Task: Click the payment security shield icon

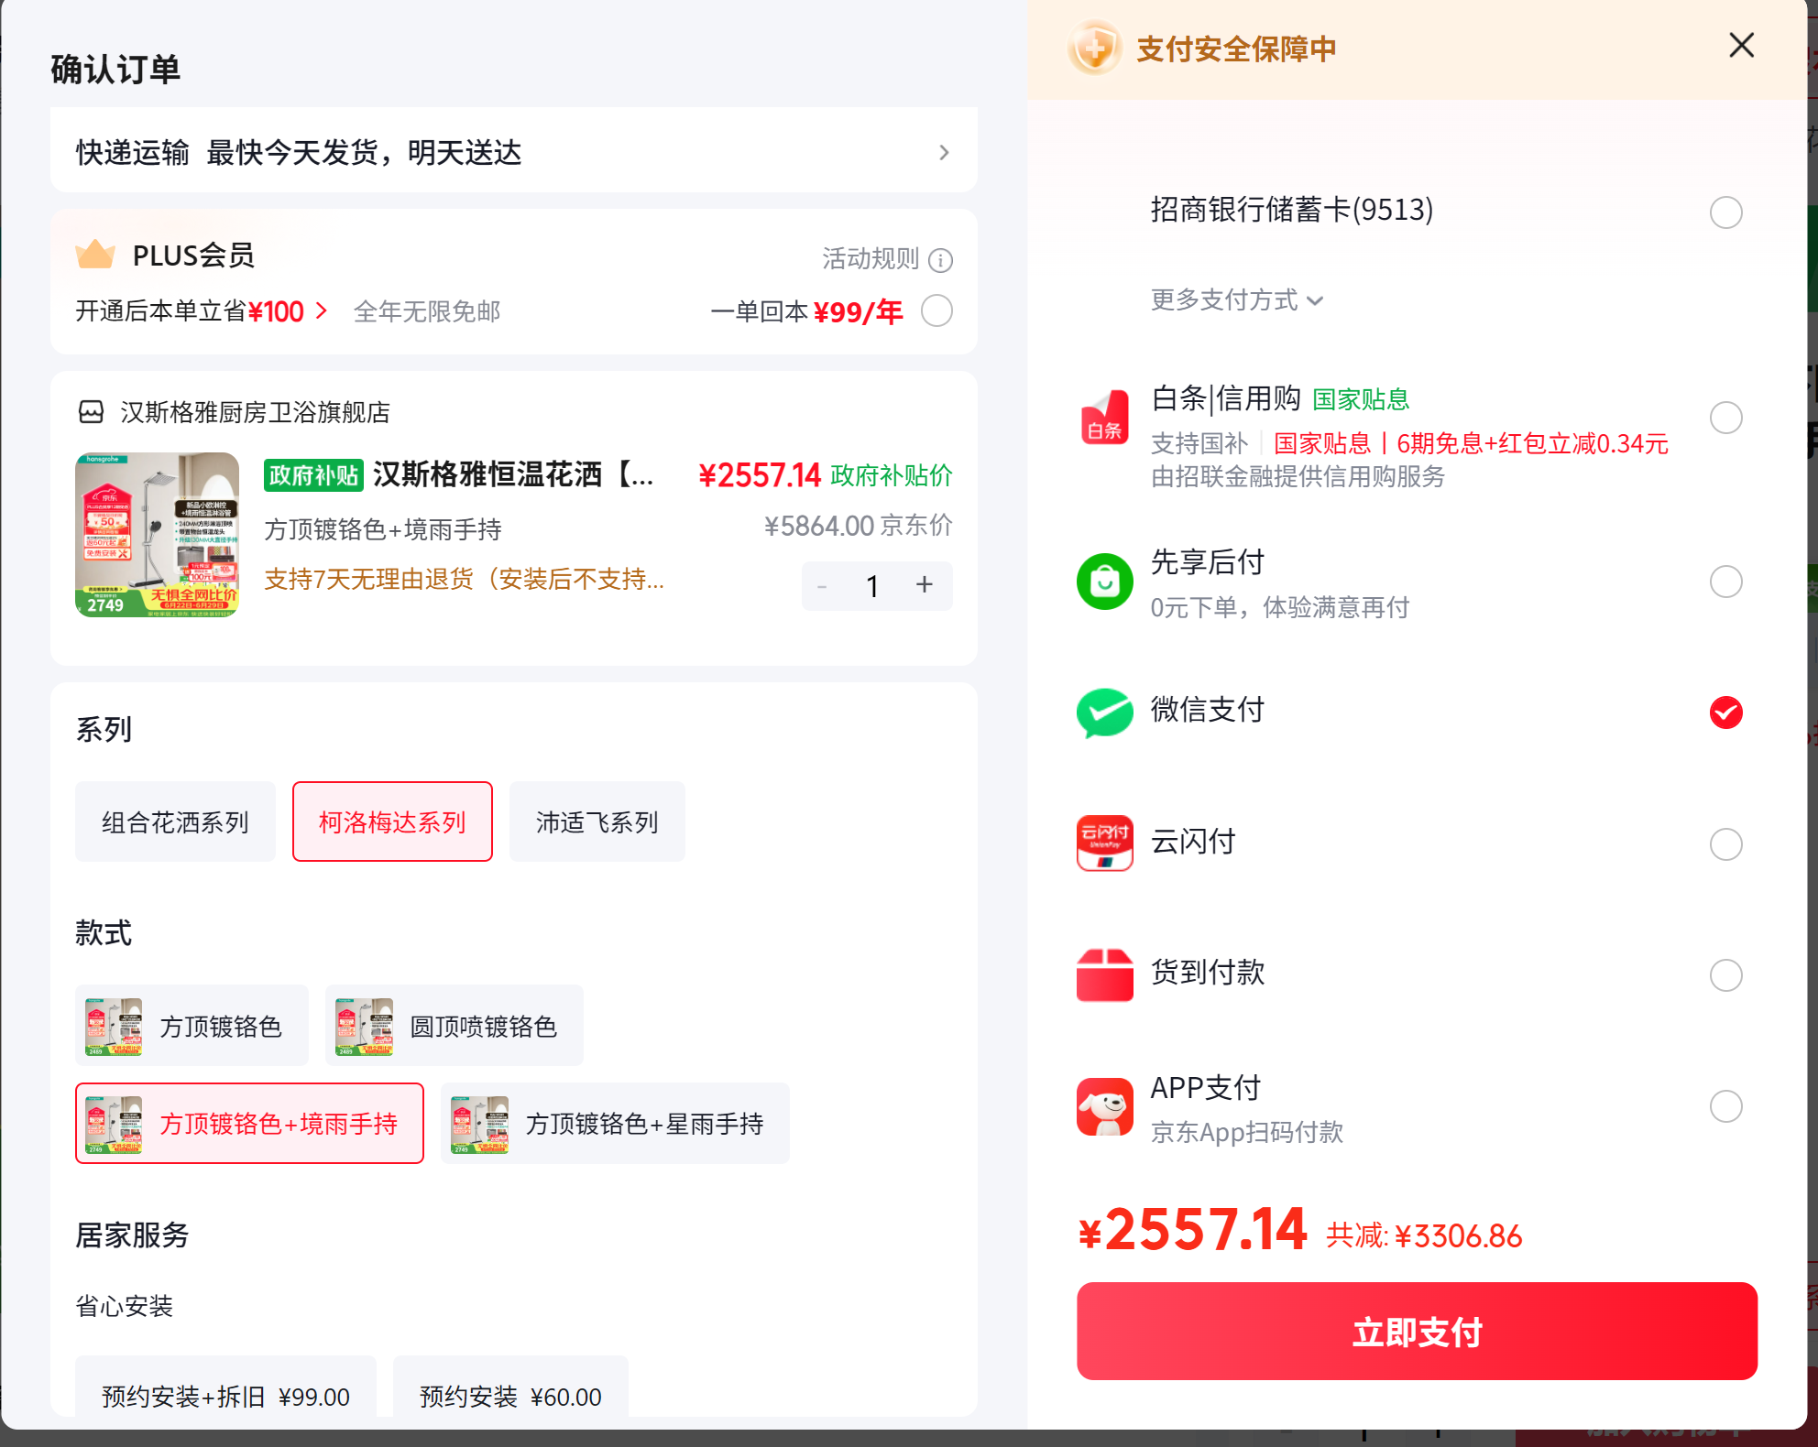Action: pos(1095,48)
